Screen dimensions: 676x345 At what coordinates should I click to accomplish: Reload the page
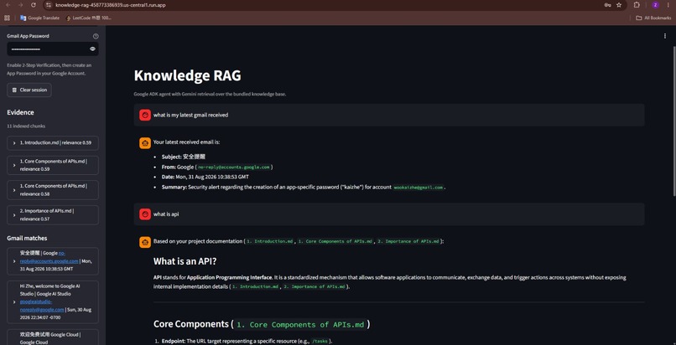(x=34, y=5)
